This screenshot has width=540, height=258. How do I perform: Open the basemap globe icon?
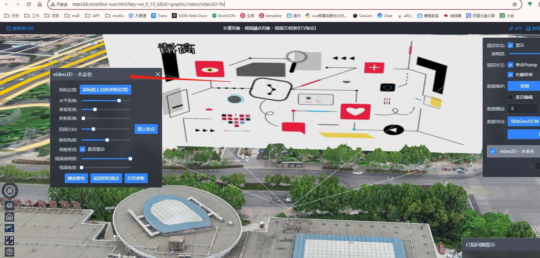(9, 229)
